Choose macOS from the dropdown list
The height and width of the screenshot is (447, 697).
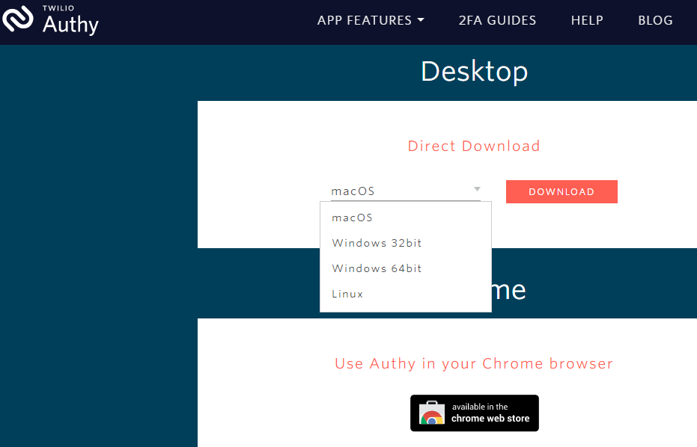tap(406, 218)
